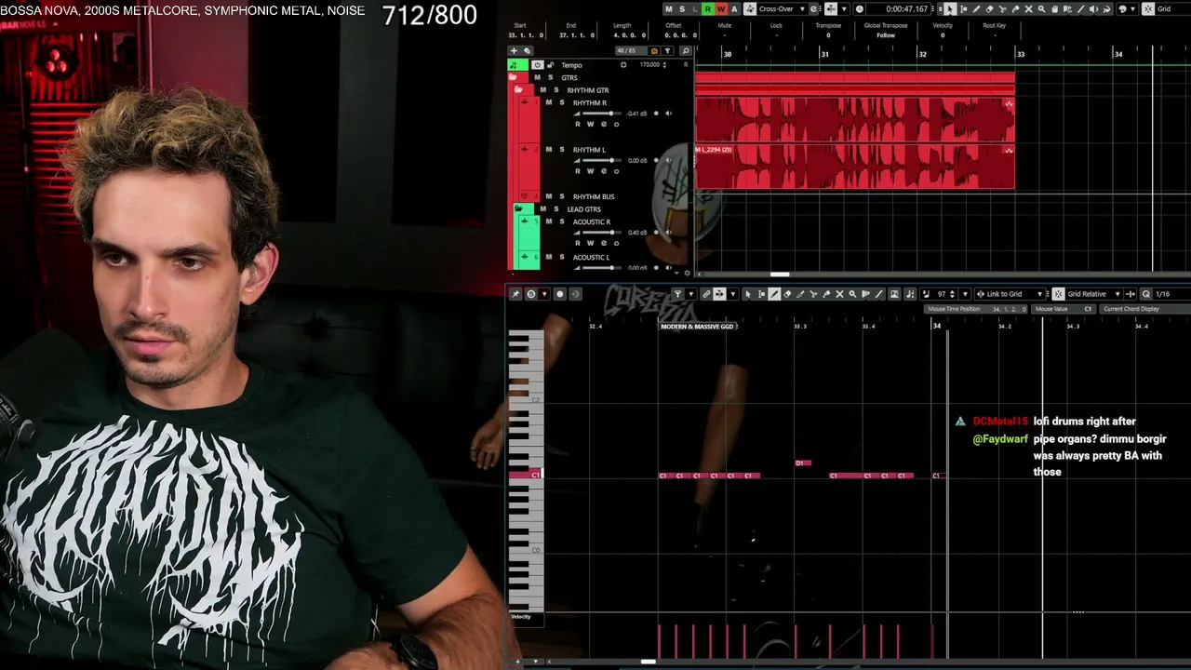Click the D1 note in Key Editor
Screen dimensions: 1191x670
[803, 462]
